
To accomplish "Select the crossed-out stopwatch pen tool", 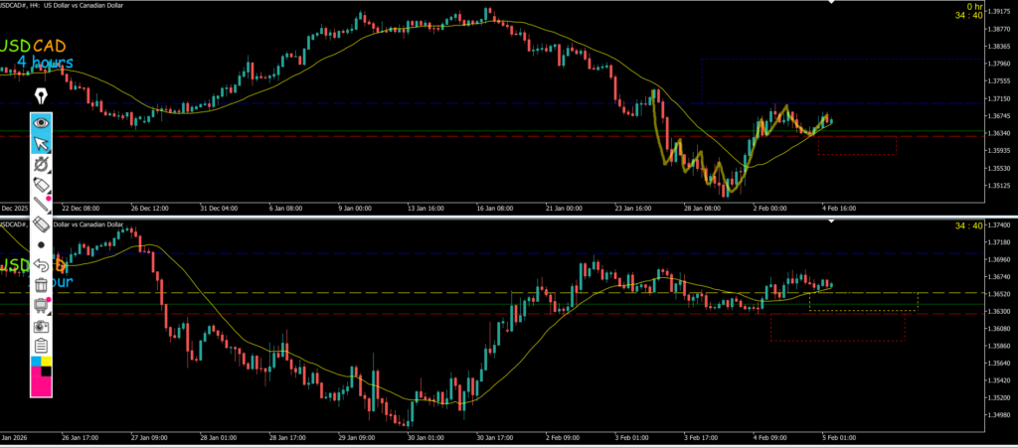I will click(42, 163).
